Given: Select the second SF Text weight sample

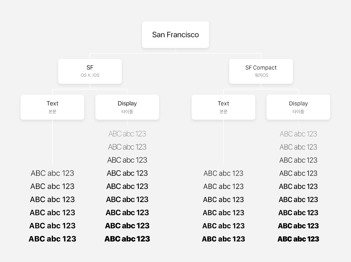Looking at the screenshot, I should pos(52,186).
